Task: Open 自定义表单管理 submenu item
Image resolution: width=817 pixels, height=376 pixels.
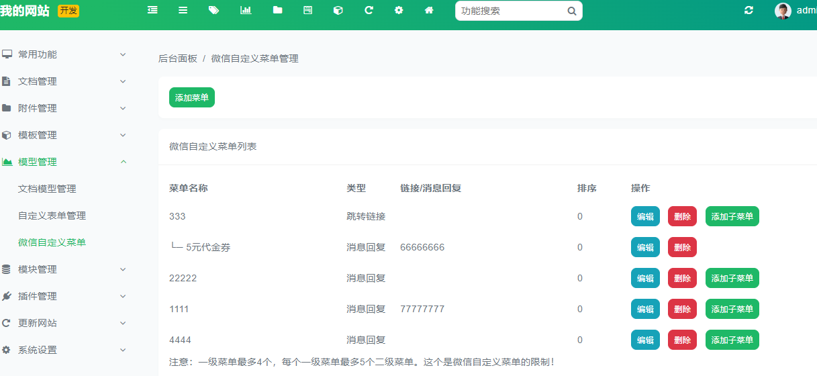Action: point(52,216)
